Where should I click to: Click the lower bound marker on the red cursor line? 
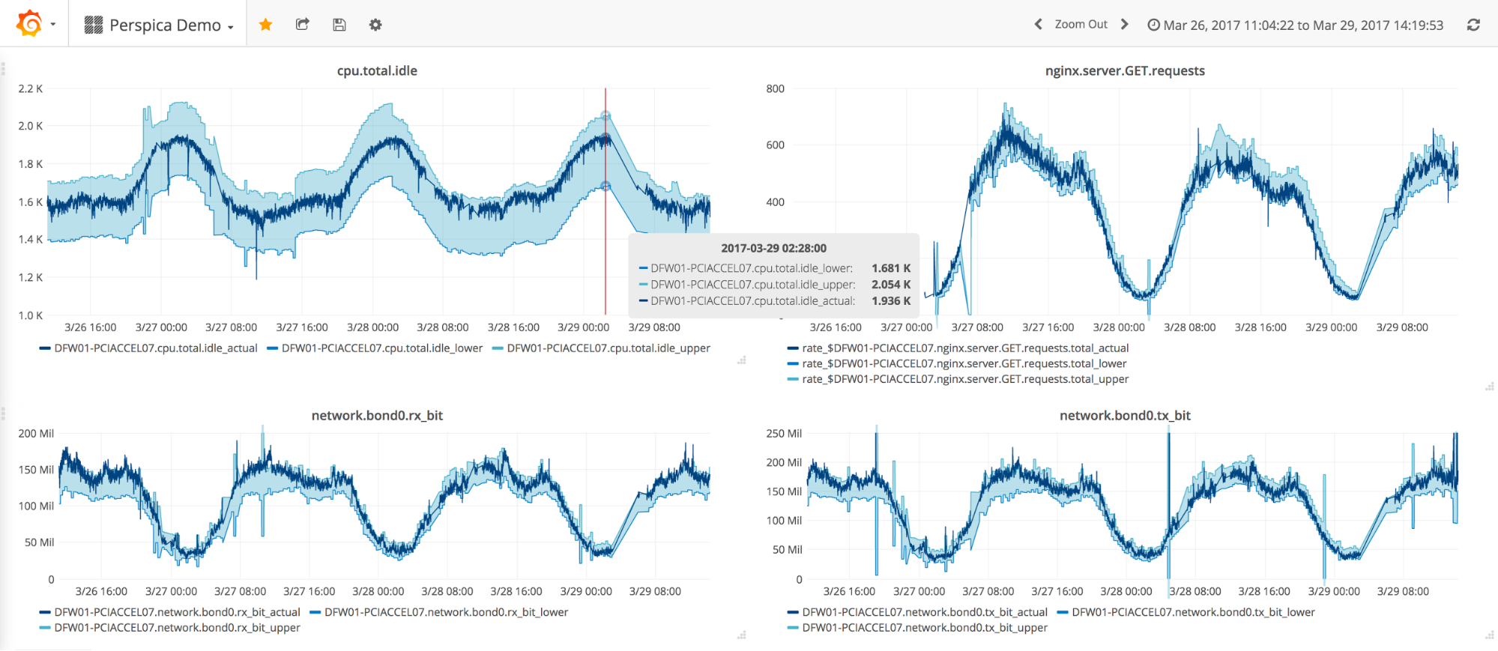(x=605, y=187)
